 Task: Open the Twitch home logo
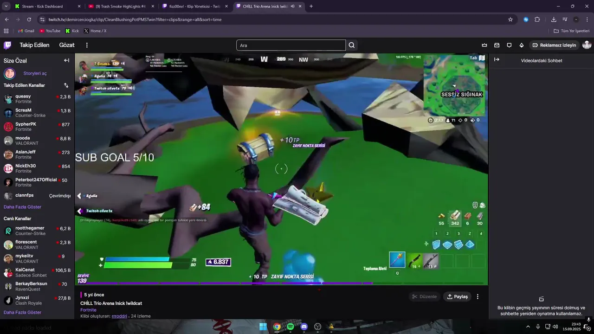tap(7, 45)
